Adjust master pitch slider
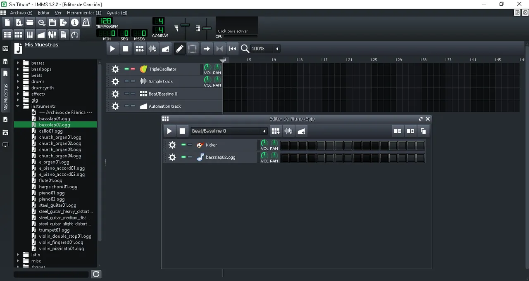Screen dimensions: 529x281 [x=207, y=28]
